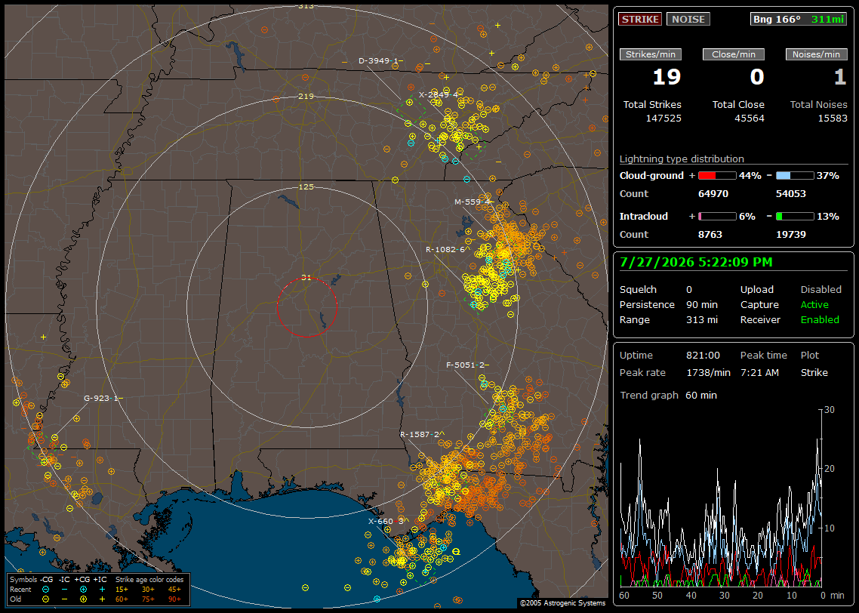Click the Receiver status Enabled

(x=820, y=320)
